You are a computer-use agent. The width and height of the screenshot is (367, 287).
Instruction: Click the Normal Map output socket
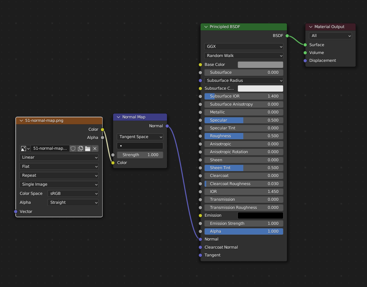tap(167, 126)
